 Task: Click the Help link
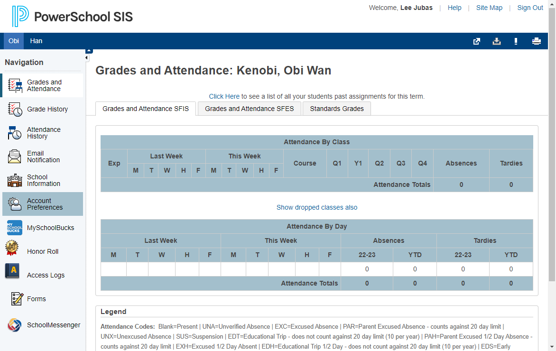(454, 8)
